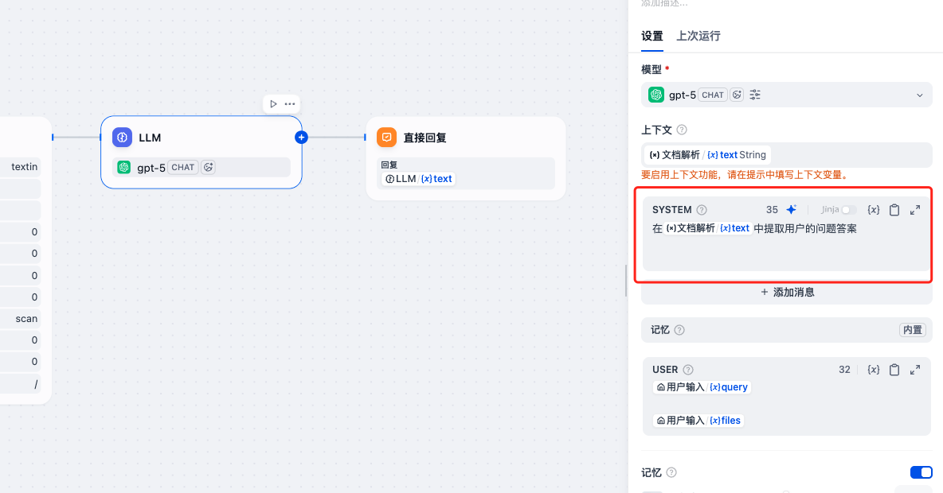Click the blue plus connector on the LLM node
943x493 pixels.
tap(301, 137)
